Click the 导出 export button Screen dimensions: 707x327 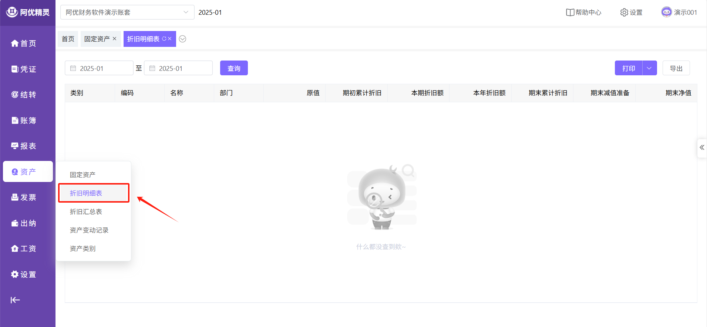676,68
